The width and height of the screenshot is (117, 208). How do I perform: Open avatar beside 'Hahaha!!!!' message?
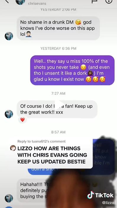[9, 198]
